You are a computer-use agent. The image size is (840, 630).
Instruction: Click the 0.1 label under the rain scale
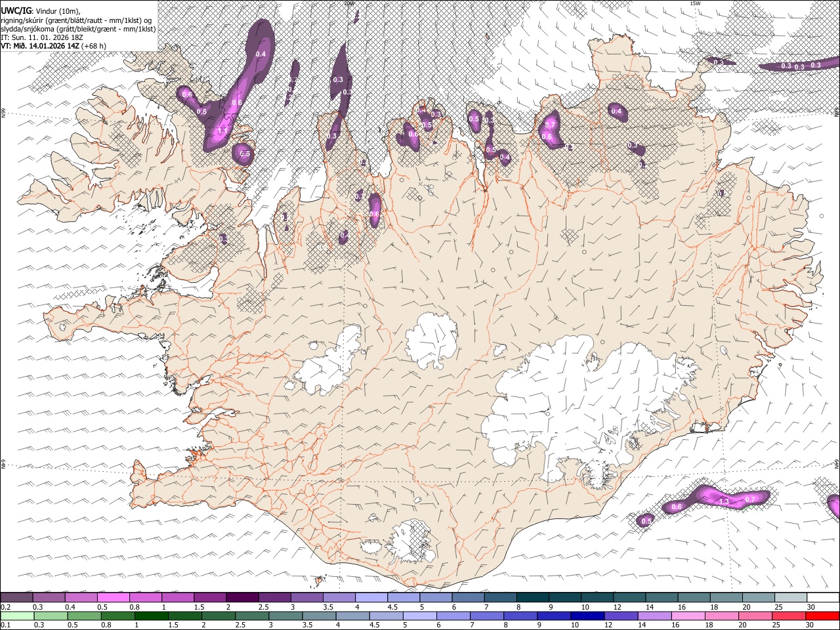click(x=5, y=625)
